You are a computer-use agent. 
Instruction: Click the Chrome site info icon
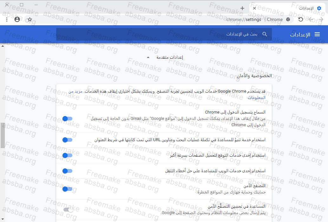288,19
